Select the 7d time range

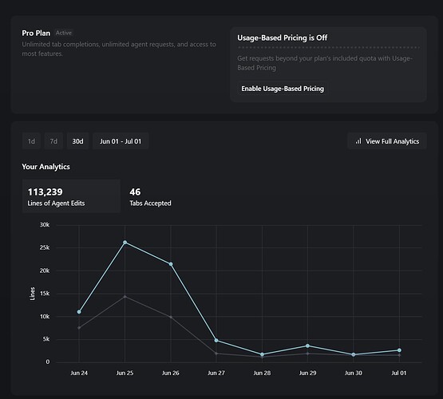(53, 141)
